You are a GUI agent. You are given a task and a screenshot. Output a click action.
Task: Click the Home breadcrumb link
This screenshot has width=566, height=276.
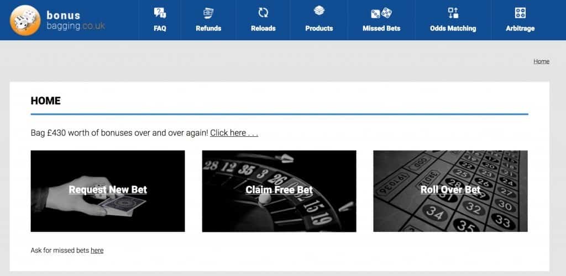pos(541,61)
